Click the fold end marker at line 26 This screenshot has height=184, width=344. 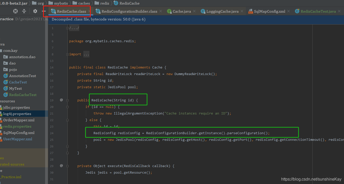coord(67,146)
